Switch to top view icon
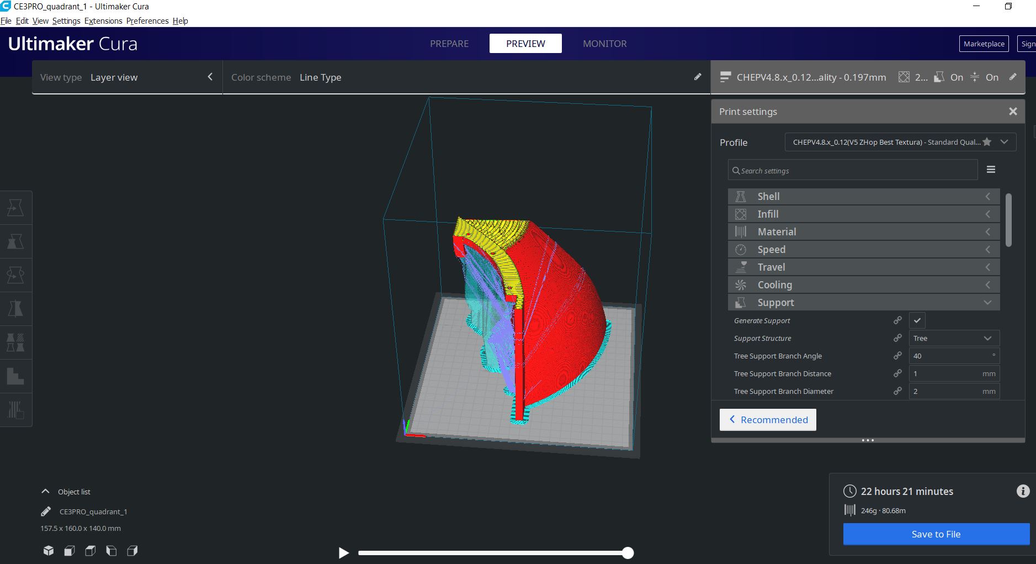Viewport: 1036px width, 564px height. coord(91,551)
